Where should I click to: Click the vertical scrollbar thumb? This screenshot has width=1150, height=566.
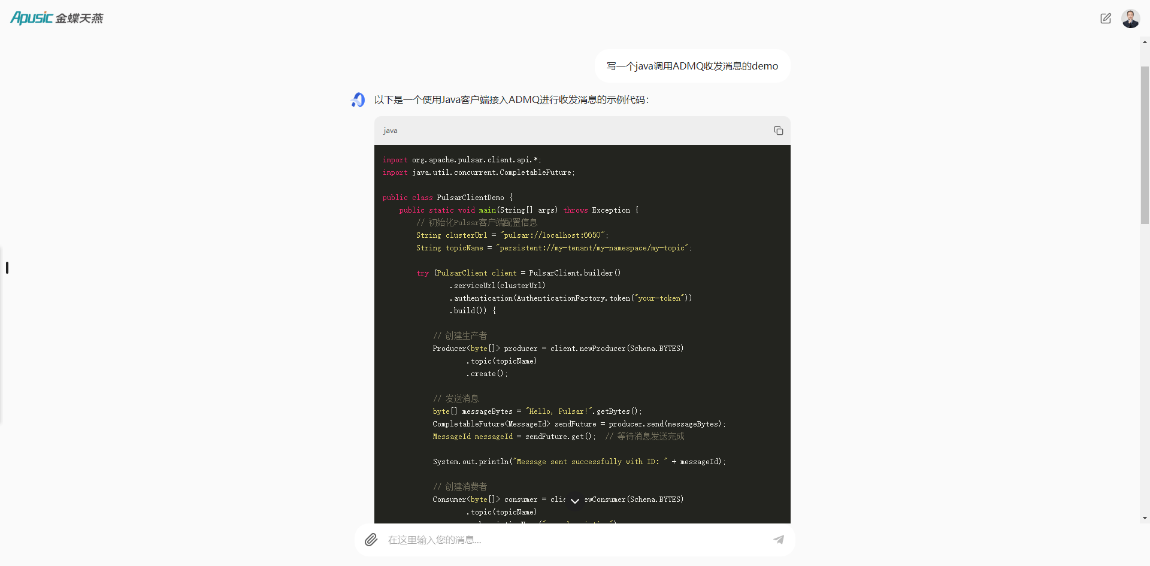[1145, 144]
